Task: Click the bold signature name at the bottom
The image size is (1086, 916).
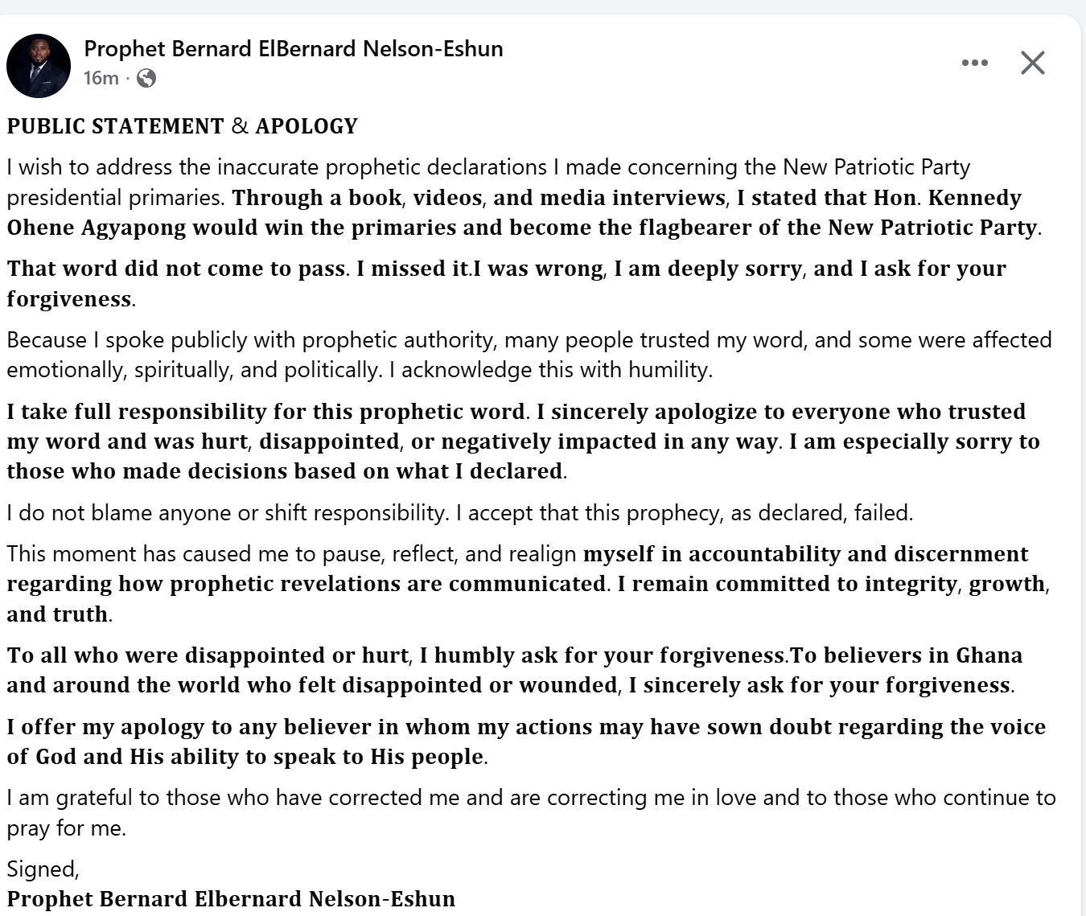Action: click(x=231, y=899)
